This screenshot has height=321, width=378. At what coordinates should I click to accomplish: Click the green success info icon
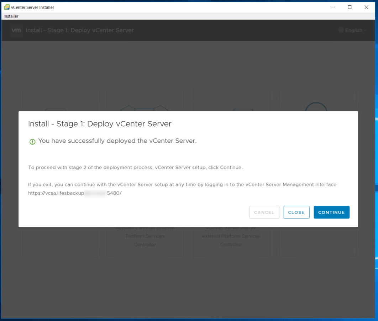click(x=32, y=142)
